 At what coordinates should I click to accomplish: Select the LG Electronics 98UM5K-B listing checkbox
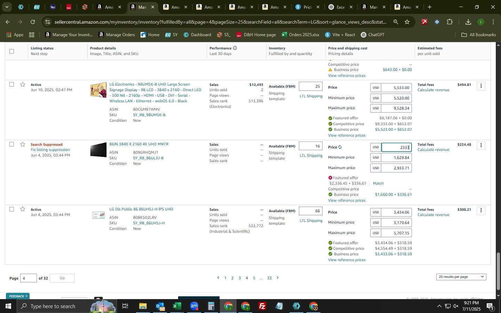pos(11,85)
